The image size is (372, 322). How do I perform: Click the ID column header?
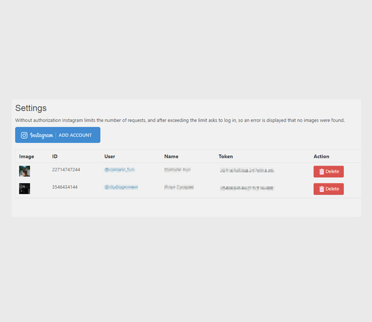click(x=55, y=156)
